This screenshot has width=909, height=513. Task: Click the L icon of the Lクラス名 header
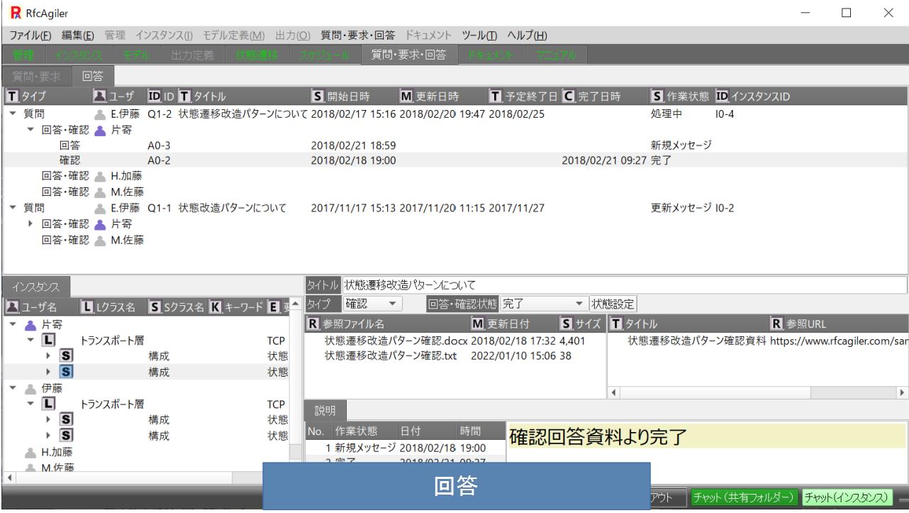point(88,306)
